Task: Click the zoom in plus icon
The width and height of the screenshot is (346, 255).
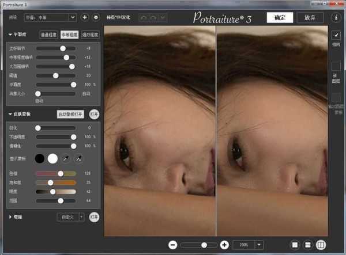Action: 224,245
